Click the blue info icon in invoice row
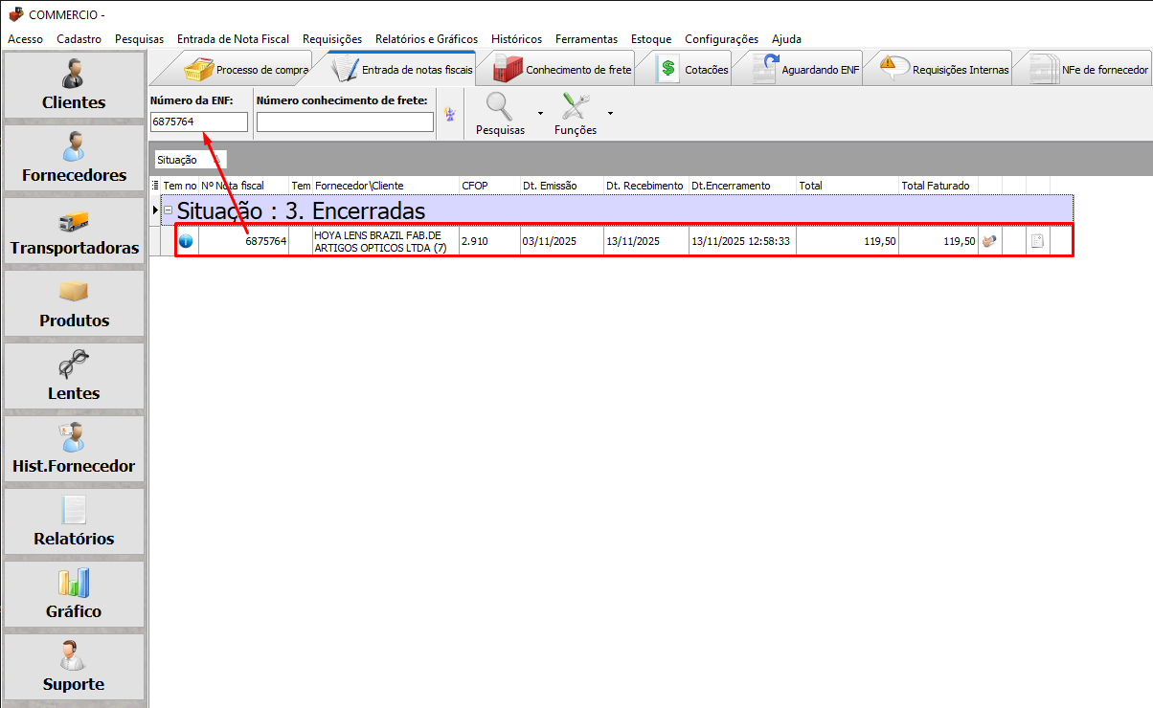 pyautogui.click(x=186, y=241)
